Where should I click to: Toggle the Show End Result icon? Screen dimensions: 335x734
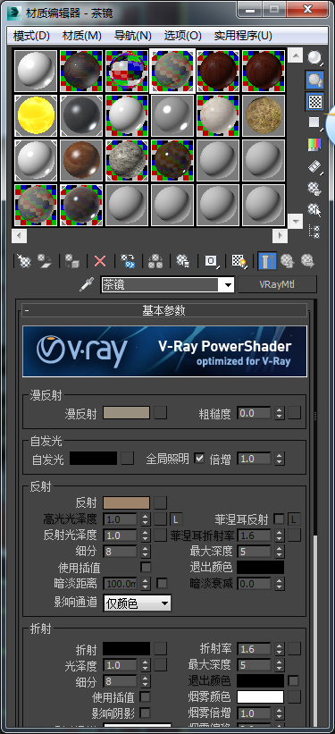[267, 261]
